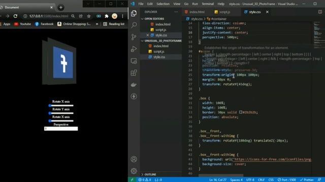Open script.js in the project folder tree
The width and height of the screenshot is (325, 182).
(x=159, y=52)
